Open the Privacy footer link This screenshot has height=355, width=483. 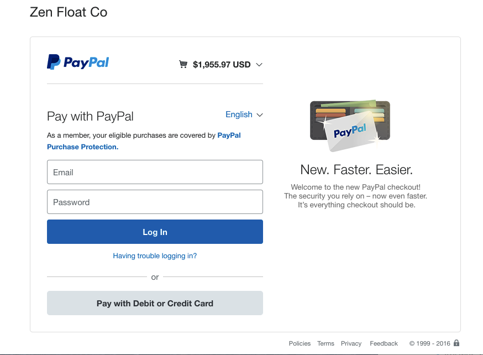(x=351, y=343)
